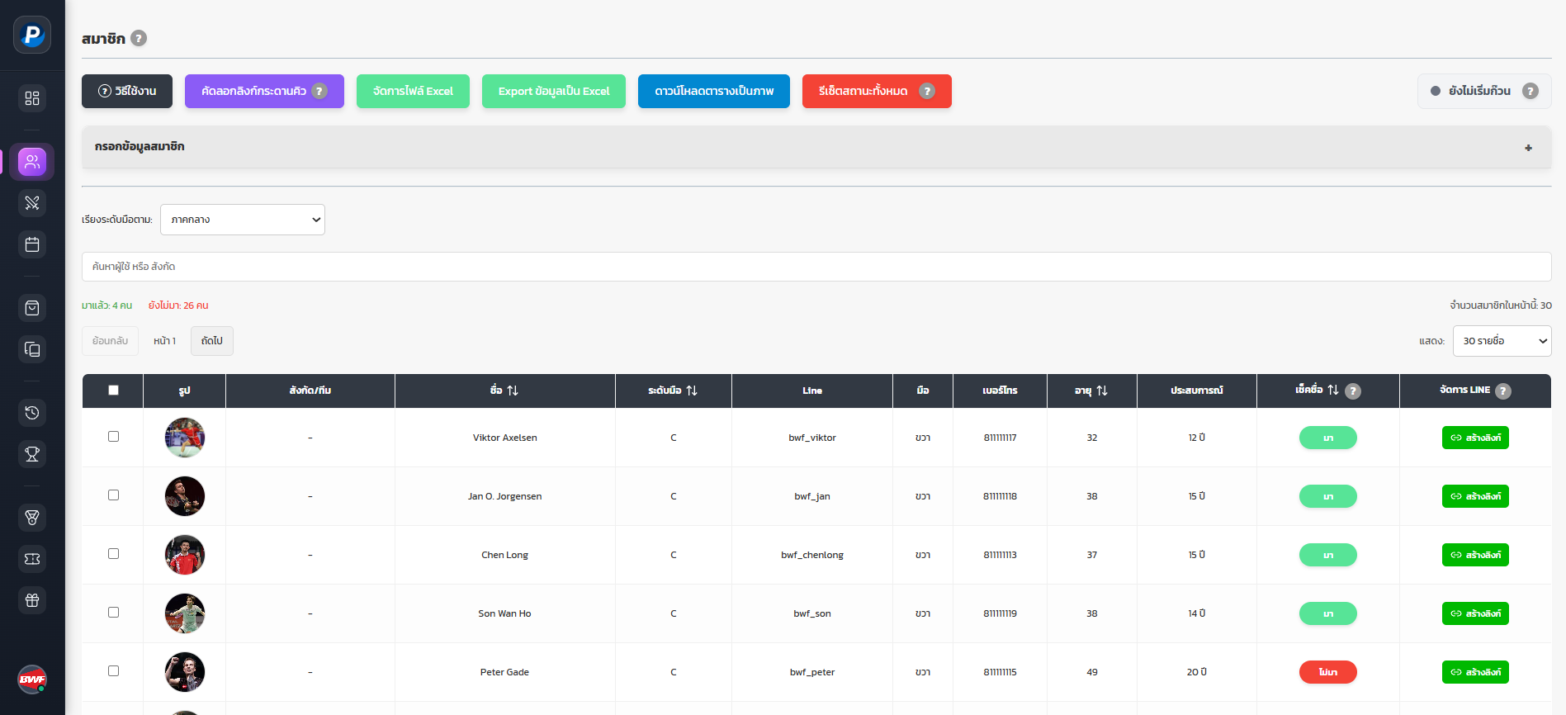Expand the กรอกข้อมูลสมาชิก panel with plus sign
This screenshot has width=1566, height=715.
1528,147
